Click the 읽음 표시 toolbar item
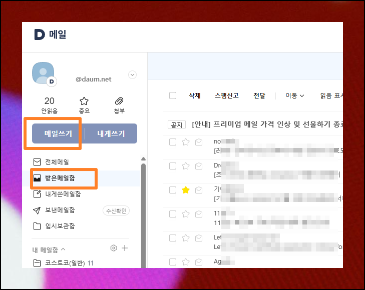365x290 pixels. click(331, 95)
